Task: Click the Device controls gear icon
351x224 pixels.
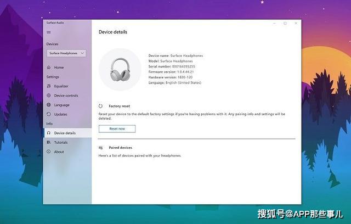Action: pos(49,96)
